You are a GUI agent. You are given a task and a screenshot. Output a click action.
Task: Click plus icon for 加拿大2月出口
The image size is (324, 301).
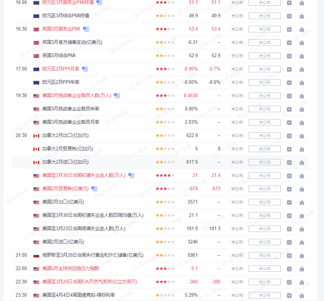[x=289, y=136]
